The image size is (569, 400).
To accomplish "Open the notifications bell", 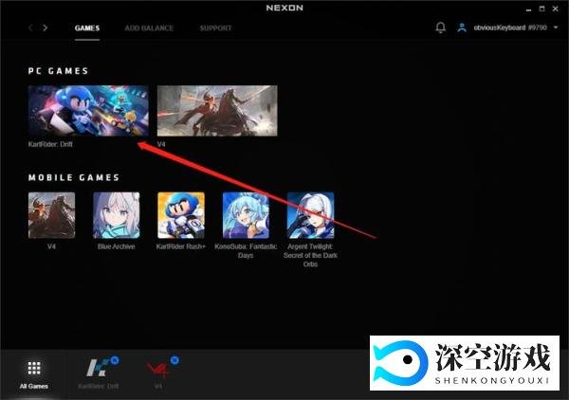I will pos(441,27).
